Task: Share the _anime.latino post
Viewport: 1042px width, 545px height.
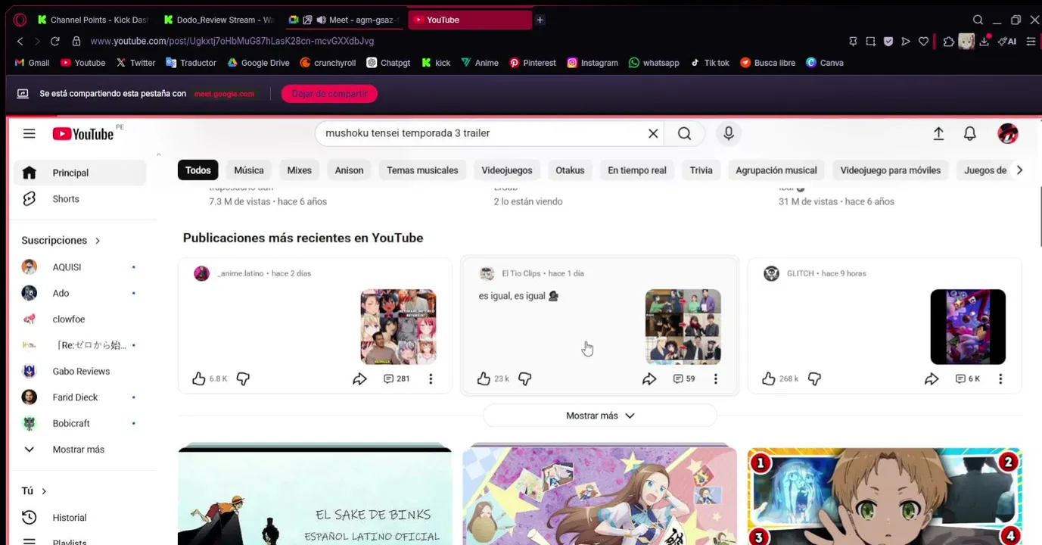Action: coord(359,378)
